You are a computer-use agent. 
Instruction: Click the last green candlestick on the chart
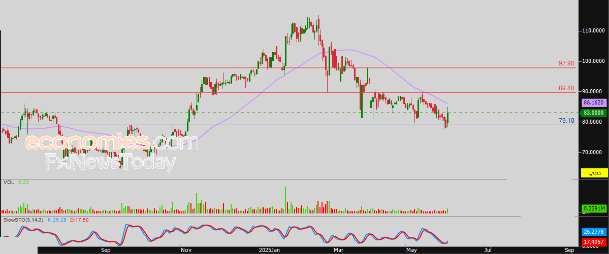tap(448, 118)
